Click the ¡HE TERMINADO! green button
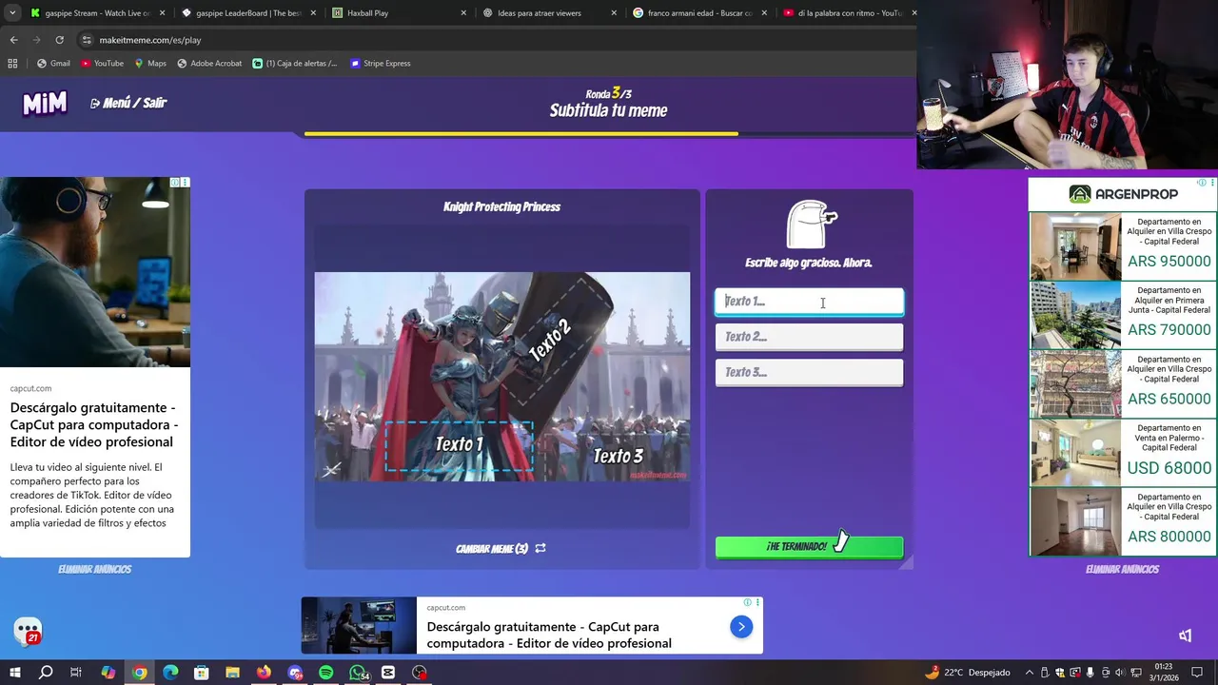 tap(809, 547)
